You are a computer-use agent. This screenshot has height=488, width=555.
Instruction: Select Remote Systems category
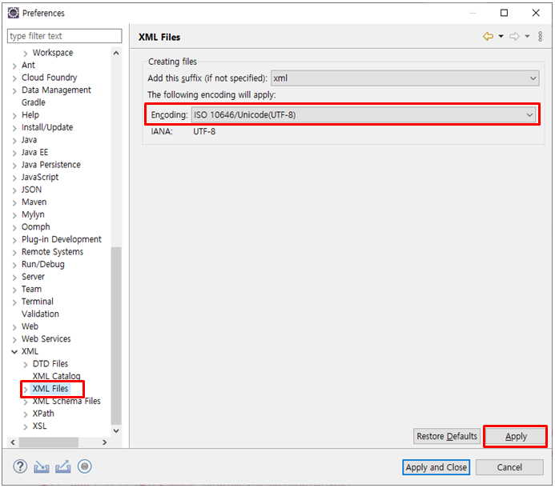coord(52,252)
